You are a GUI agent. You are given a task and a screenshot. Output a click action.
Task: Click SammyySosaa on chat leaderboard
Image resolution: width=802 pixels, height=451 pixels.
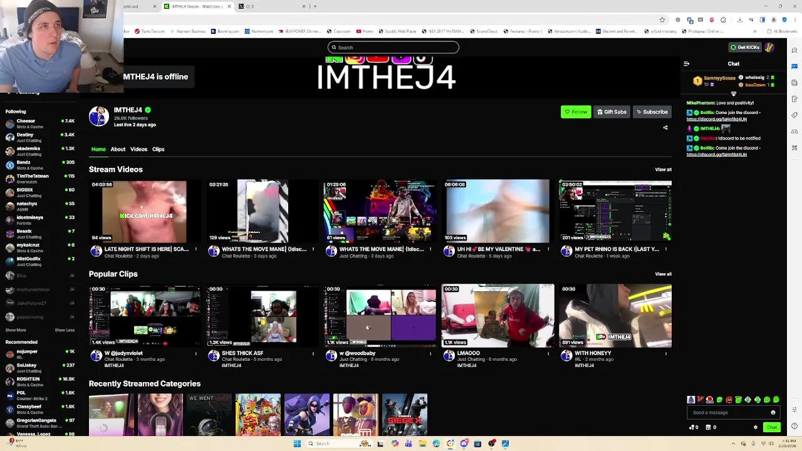[x=719, y=78]
